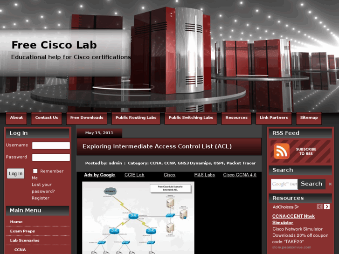The height and width of the screenshot is (254, 339).
Task: Open the Packet Tracer category link
Action: [241, 163]
